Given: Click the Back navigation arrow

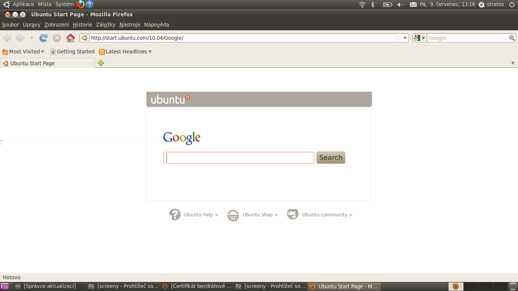Looking at the screenshot, I should (7, 38).
